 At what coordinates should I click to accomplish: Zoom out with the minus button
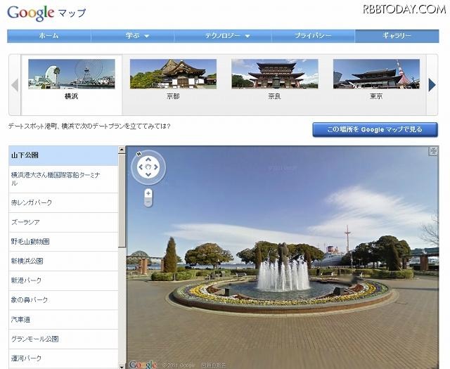148,202
